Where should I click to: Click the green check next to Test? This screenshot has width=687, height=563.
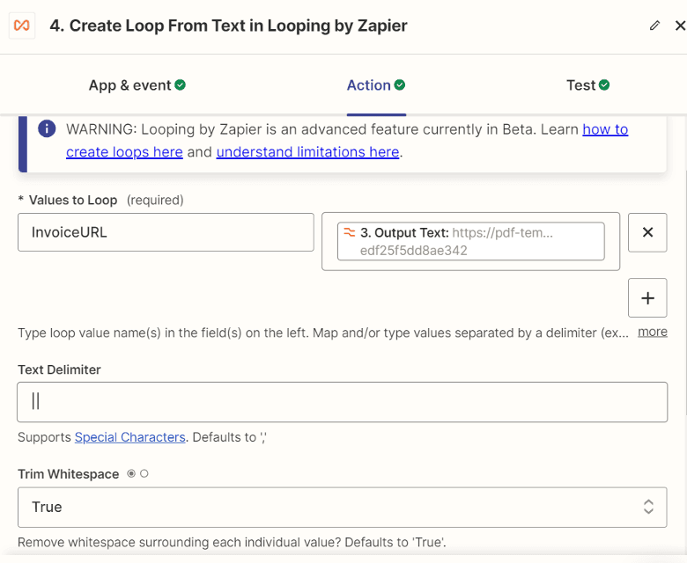pyautogui.click(x=604, y=84)
